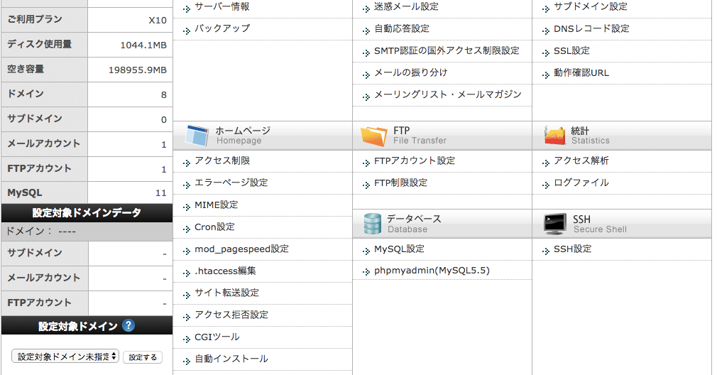
Task: Open MySQL設定 link
Action: point(399,249)
